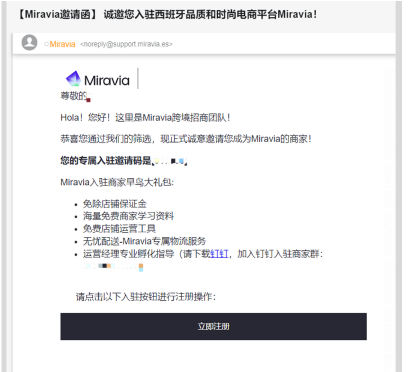Click the Miravia入驻商家早鸟大礼包 heading

click(117, 183)
